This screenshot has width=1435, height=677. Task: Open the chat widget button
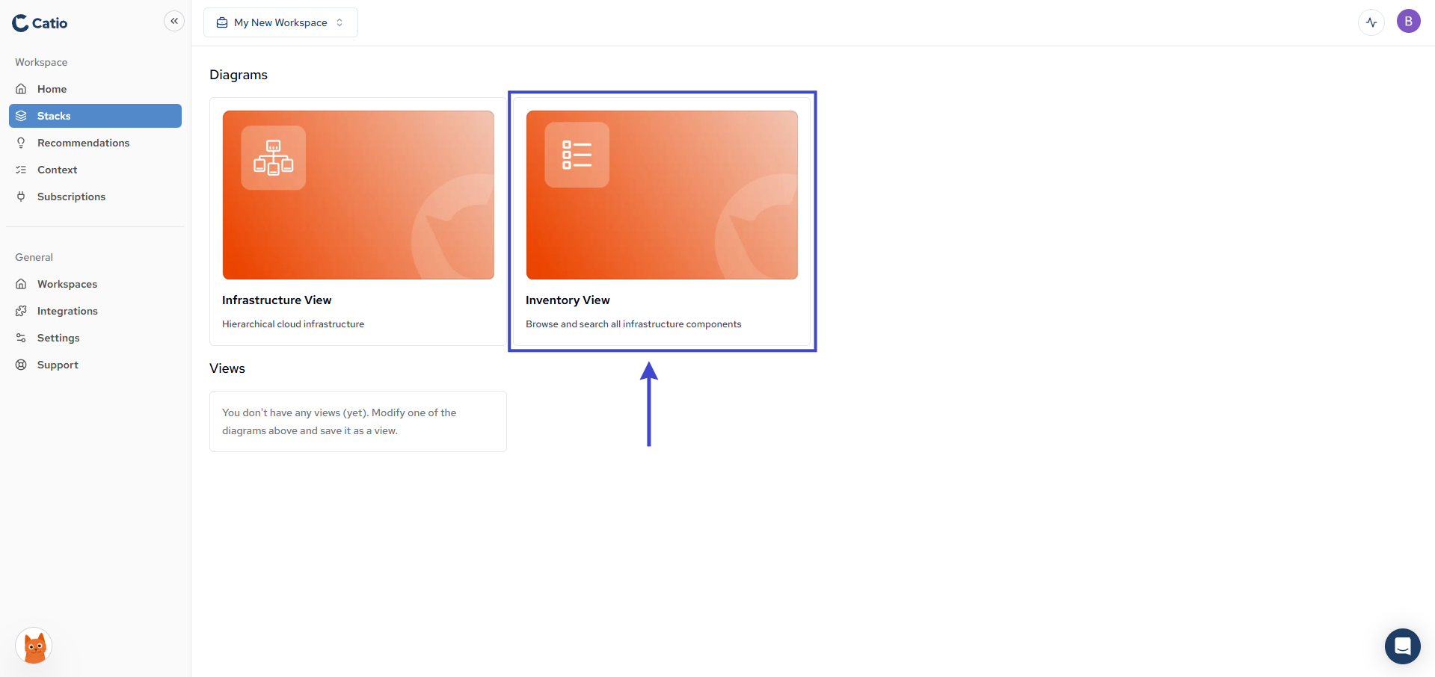tap(1402, 646)
